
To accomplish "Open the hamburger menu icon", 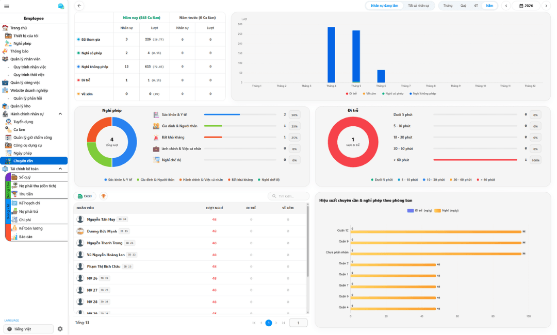I will click(x=6, y=6).
